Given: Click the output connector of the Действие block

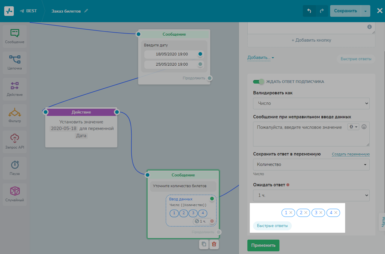Looking at the screenshot, I should tap(117, 112).
